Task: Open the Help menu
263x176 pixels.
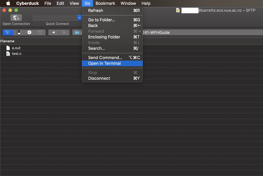Action: coord(146,3)
